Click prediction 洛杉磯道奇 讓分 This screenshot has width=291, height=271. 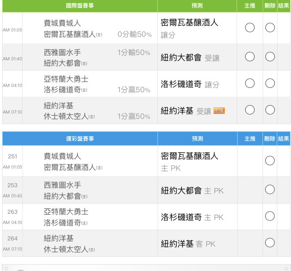click(190, 84)
